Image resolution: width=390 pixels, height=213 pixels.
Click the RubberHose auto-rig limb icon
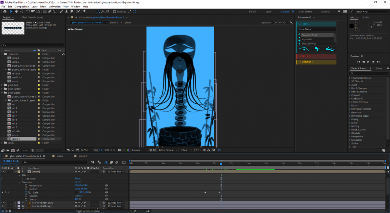[330, 49]
